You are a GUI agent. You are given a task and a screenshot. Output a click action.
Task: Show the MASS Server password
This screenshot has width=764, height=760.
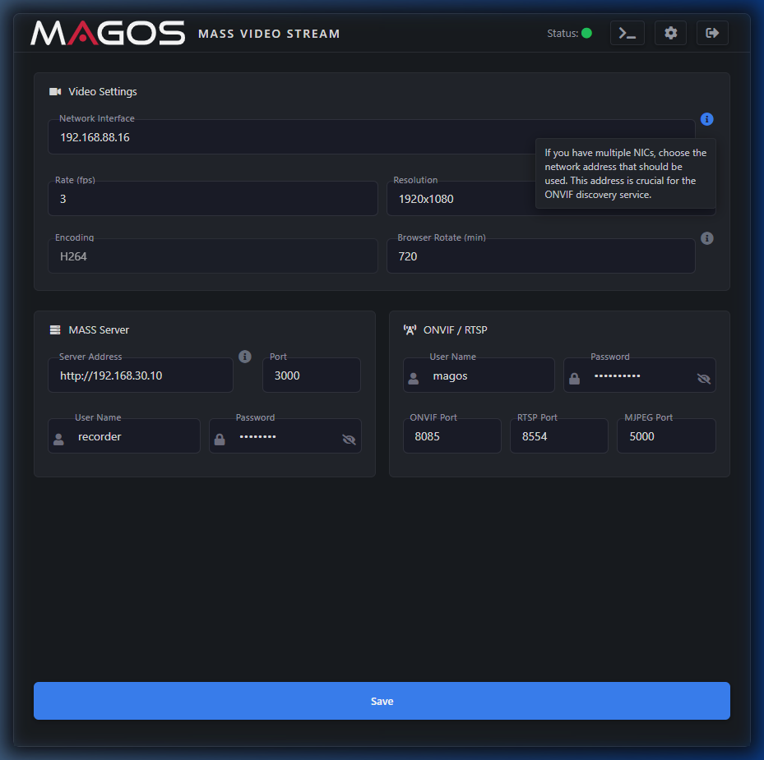coord(349,440)
